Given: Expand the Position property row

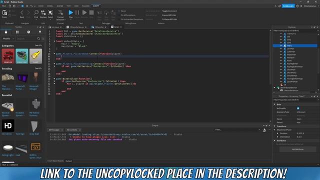Looking at the screenshot, I should point(278,133).
